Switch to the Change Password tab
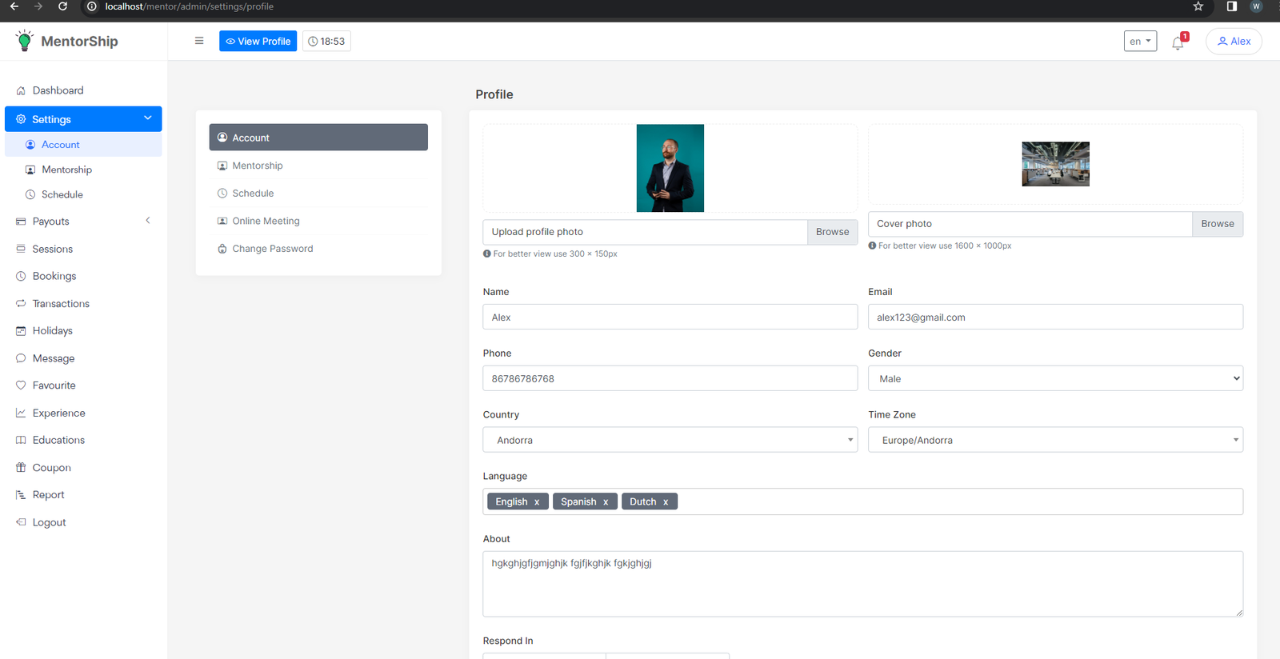Screen dimensions: 1280x659 [272, 249]
